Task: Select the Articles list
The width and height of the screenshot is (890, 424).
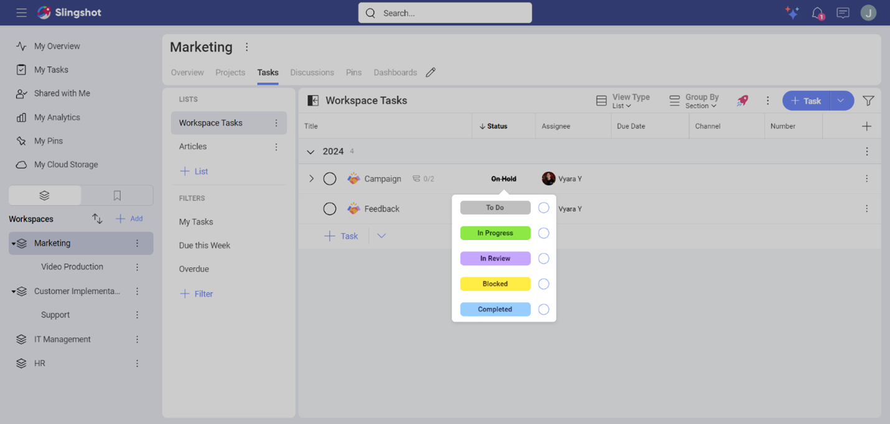Action: [193, 147]
